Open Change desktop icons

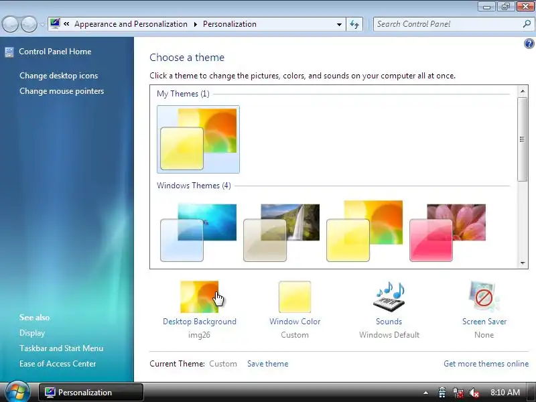[58, 76]
